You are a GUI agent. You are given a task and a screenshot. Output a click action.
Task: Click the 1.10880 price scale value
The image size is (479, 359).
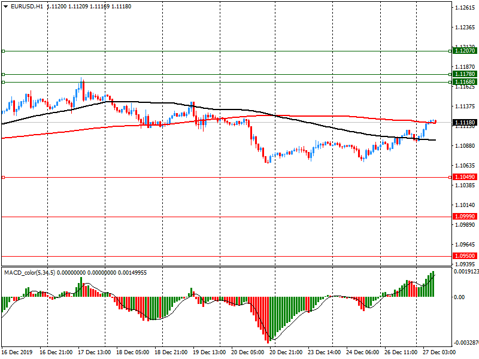tap(465, 146)
